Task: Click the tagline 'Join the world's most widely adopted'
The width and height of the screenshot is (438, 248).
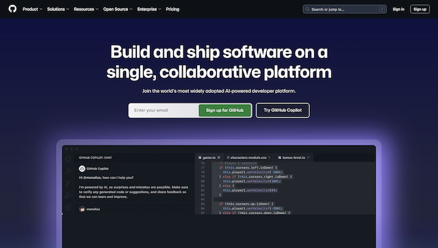Action: pyautogui.click(x=183, y=91)
